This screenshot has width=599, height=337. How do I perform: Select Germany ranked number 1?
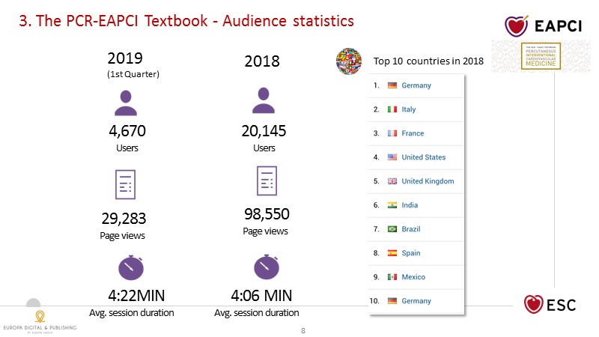point(416,85)
